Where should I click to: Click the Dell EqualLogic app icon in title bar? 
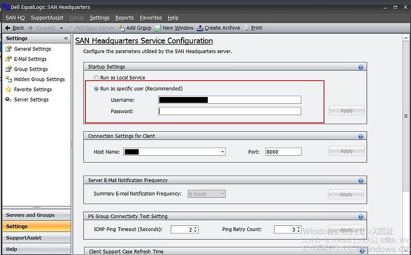(6, 6)
